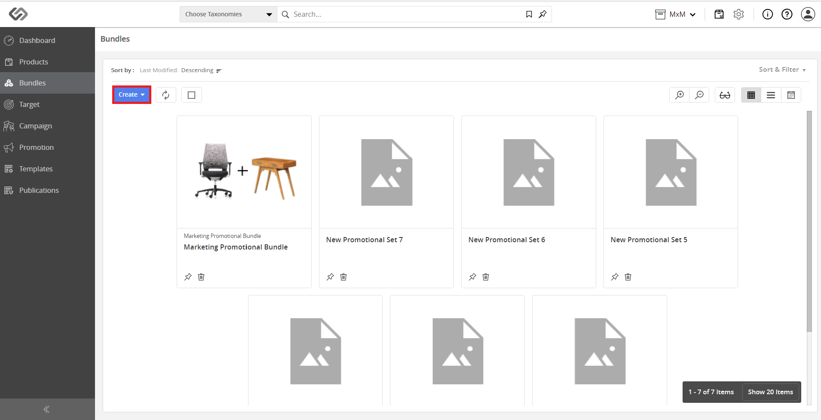Open the info icon in header
This screenshot has width=821, height=420.
click(768, 15)
